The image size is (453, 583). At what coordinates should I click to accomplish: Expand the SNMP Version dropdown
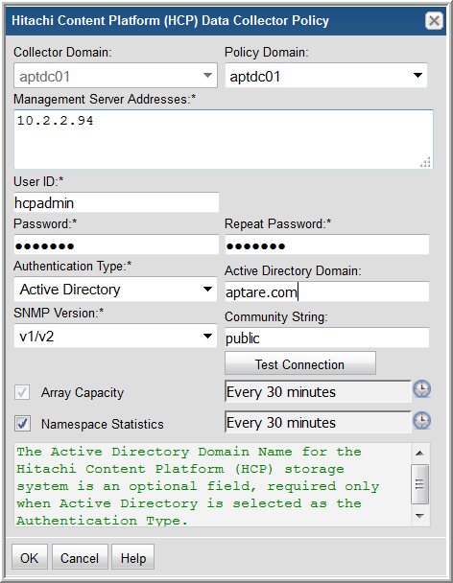point(115,336)
